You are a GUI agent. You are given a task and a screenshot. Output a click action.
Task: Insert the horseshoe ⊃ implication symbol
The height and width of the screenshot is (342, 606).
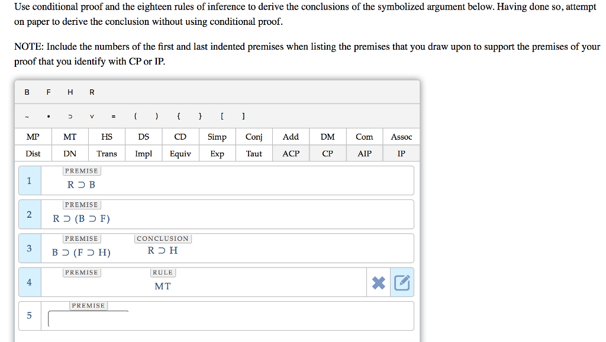pyautogui.click(x=70, y=116)
